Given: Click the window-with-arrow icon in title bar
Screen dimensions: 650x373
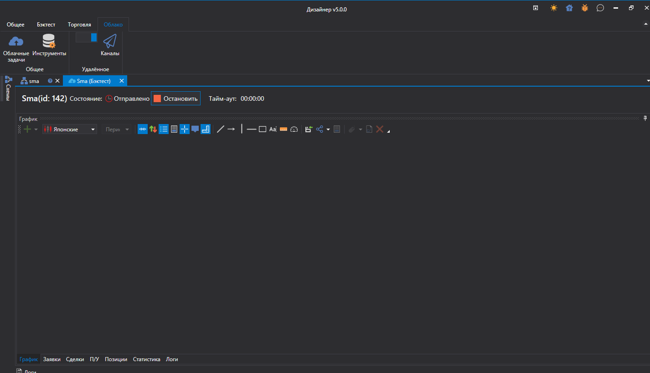Looking at the screenshot, I should tap(536, 8).
